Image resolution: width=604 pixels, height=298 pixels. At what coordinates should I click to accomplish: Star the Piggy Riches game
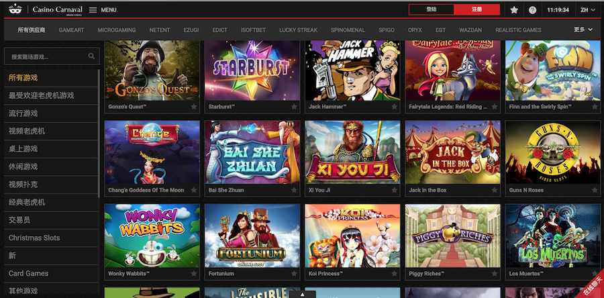494,274
